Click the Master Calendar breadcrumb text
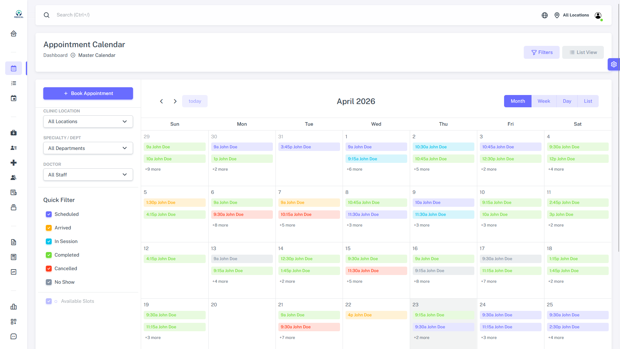The image size is (620, 349). pyautogui.click(x=97, y=55)
